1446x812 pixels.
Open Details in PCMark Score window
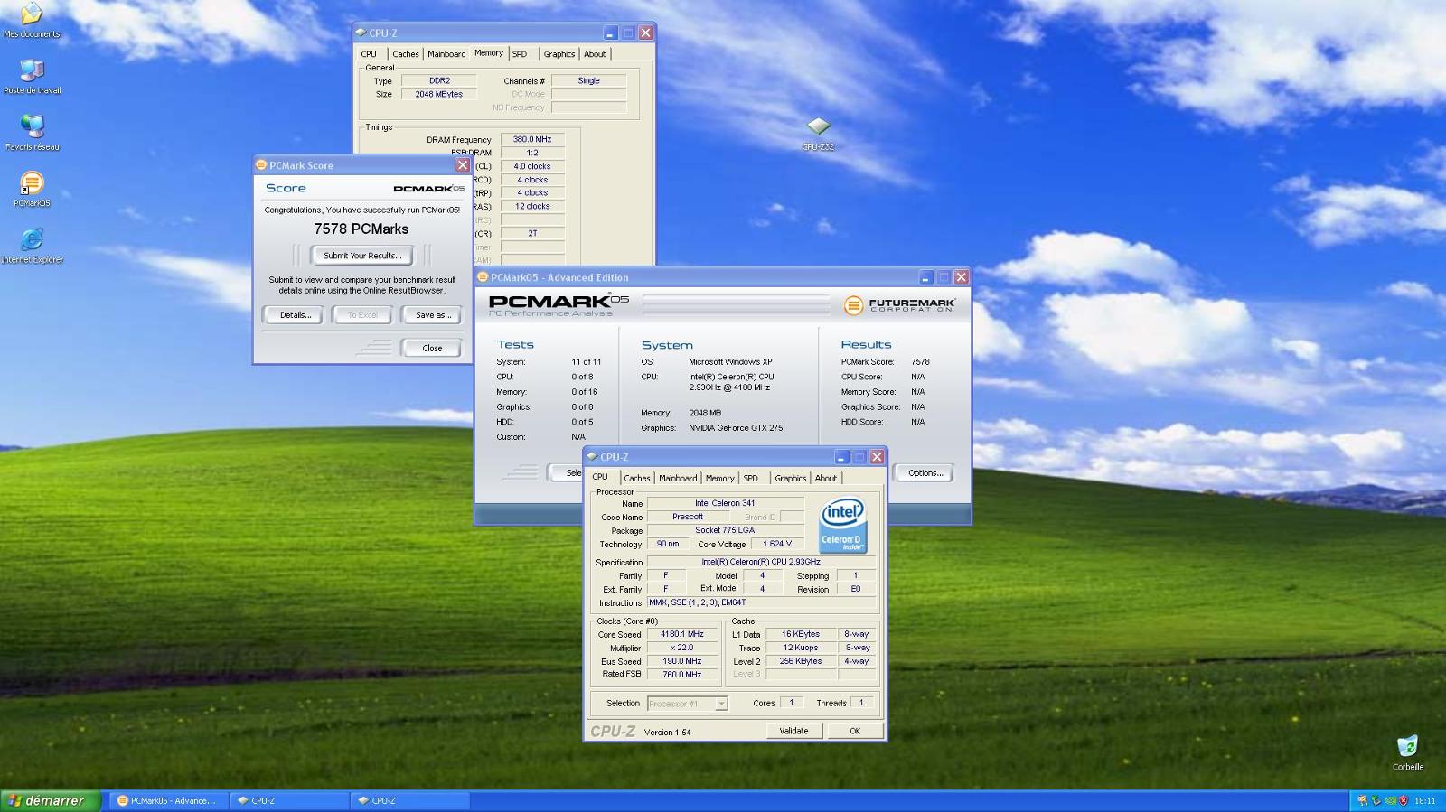point(295,315)
